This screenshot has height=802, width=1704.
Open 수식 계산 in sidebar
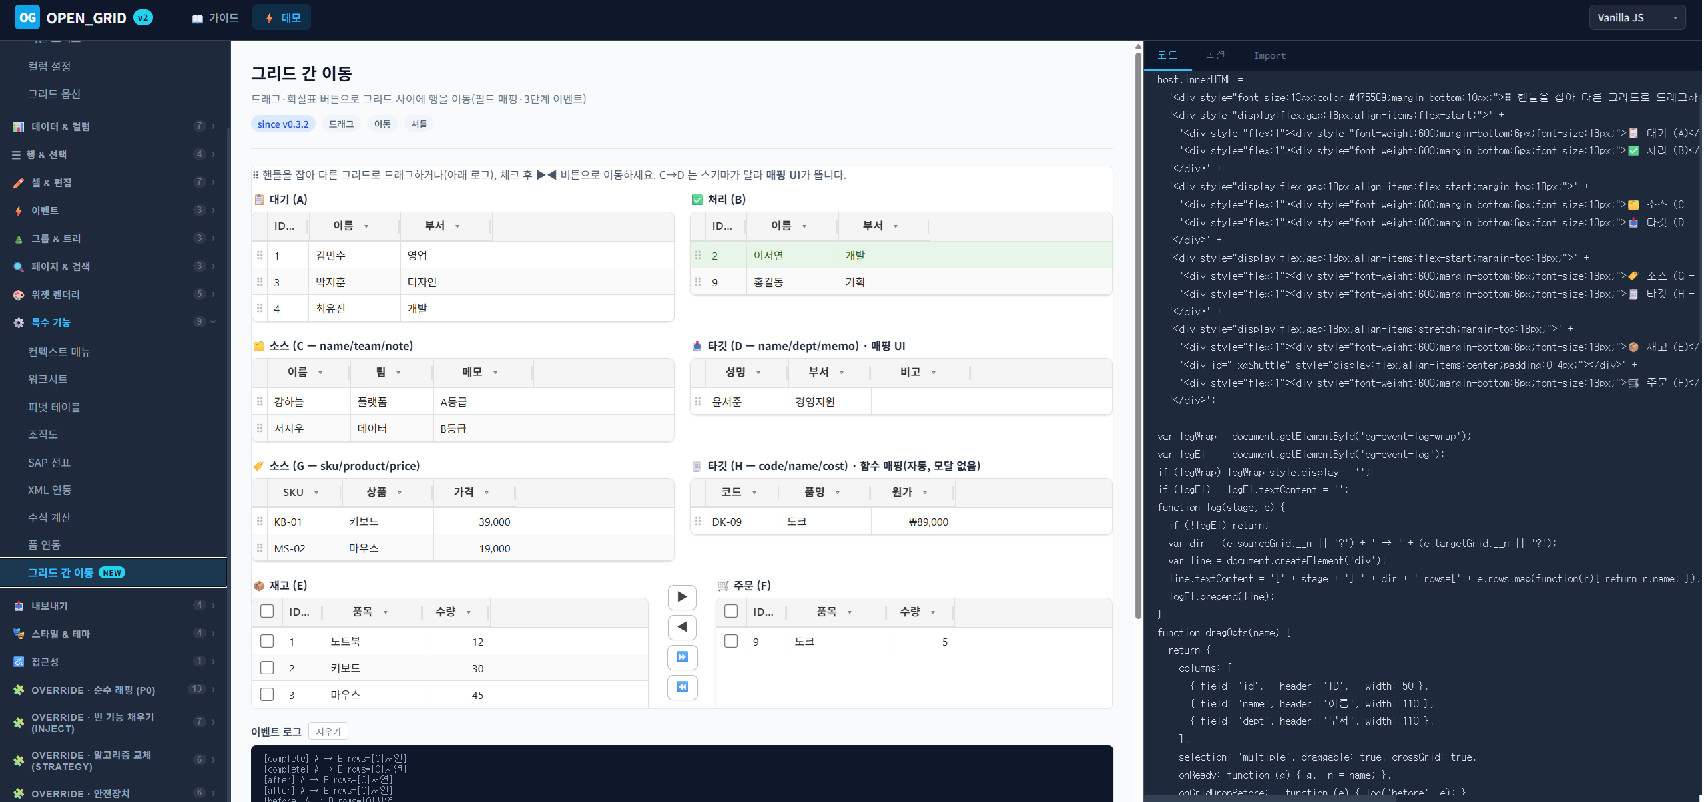click(49, 517)
